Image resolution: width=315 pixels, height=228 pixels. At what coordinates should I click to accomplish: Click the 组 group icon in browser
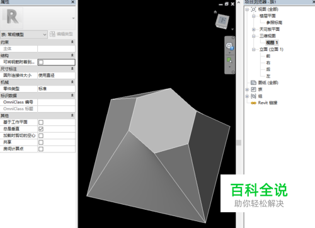[253, 96]
